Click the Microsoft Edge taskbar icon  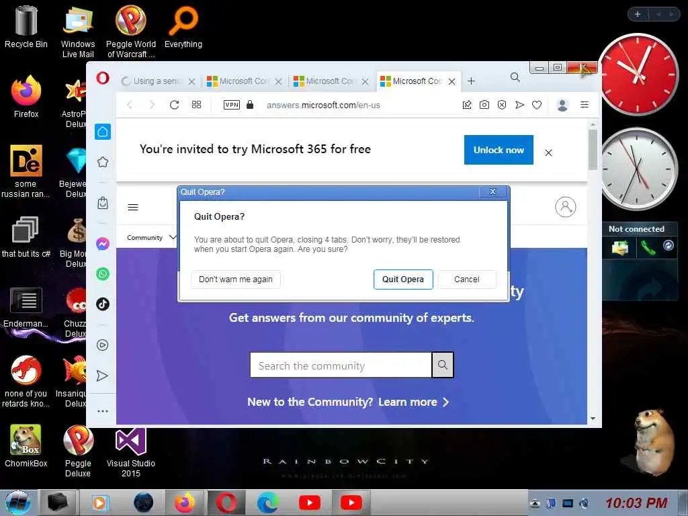(x=267, y=503)
